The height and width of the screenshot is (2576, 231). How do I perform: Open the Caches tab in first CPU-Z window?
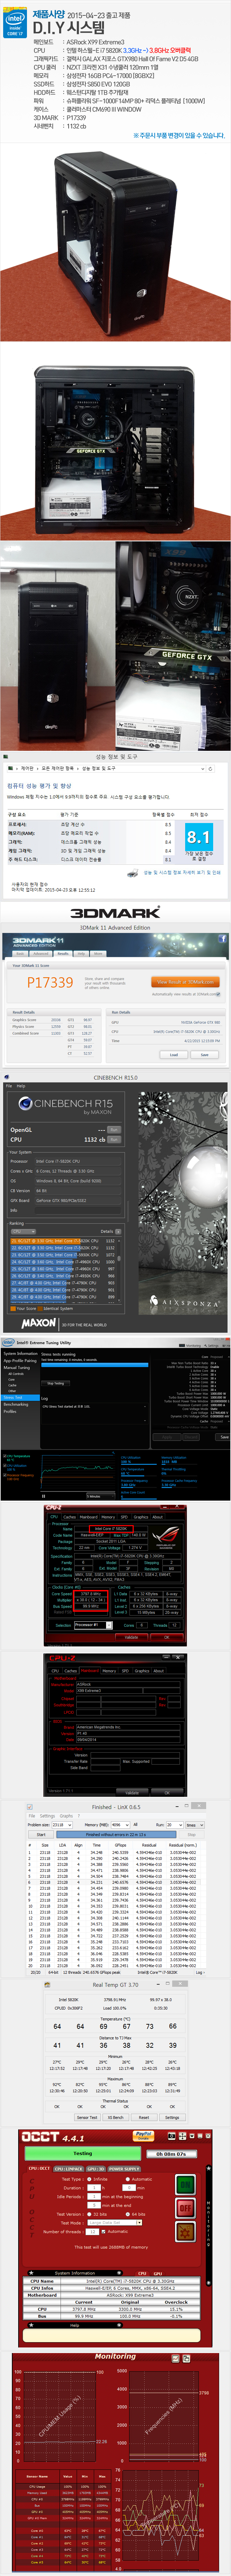70,1517
